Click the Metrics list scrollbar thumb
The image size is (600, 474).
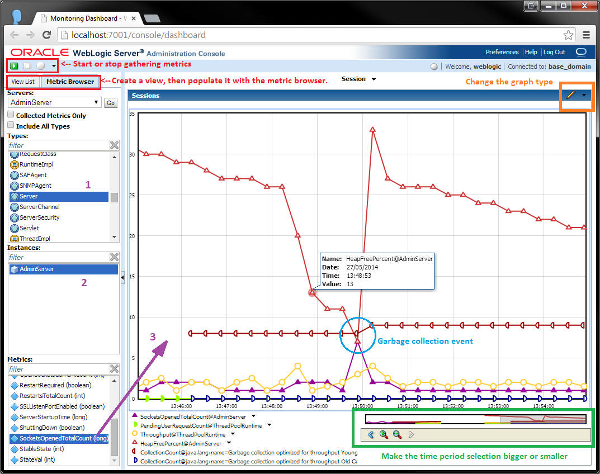(114, 437)
